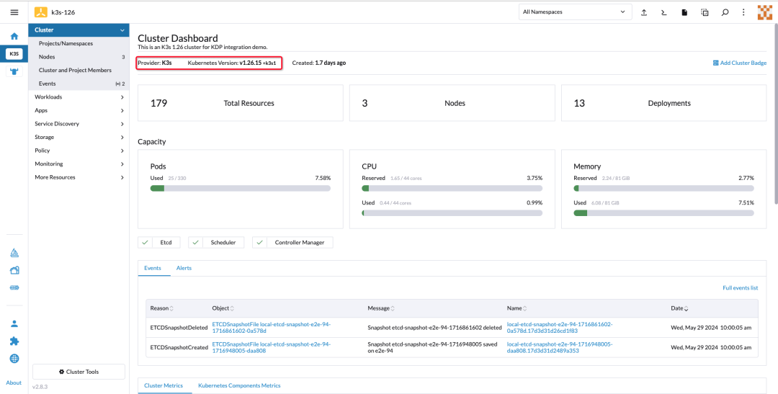Open the Full events list link

tap(741, 288)
